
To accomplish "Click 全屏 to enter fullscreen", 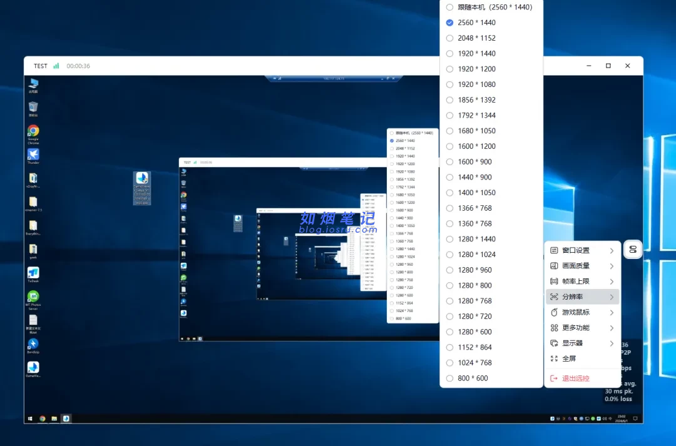I will (x=583, y=358).
